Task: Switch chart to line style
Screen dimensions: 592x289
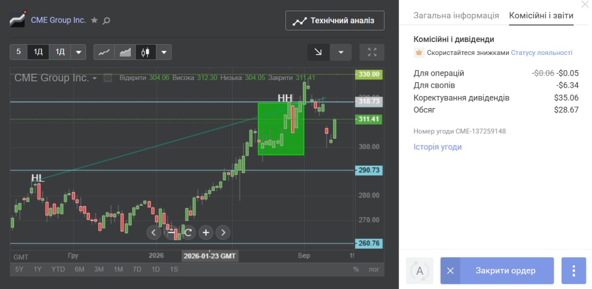Action: (104, 52)
